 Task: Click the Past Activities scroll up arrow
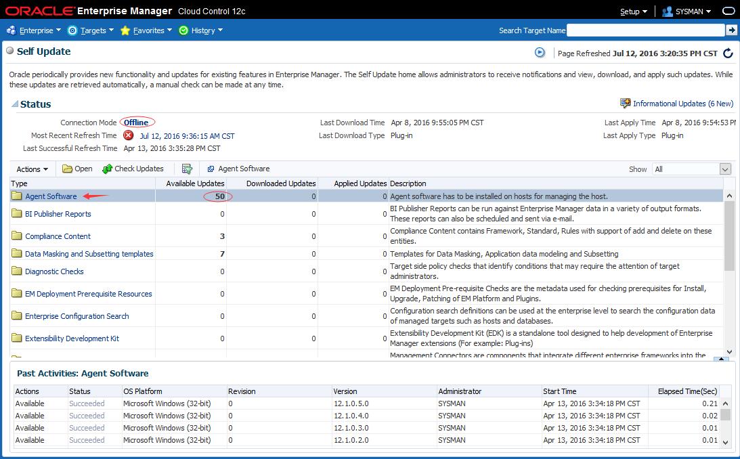(725, 403)
